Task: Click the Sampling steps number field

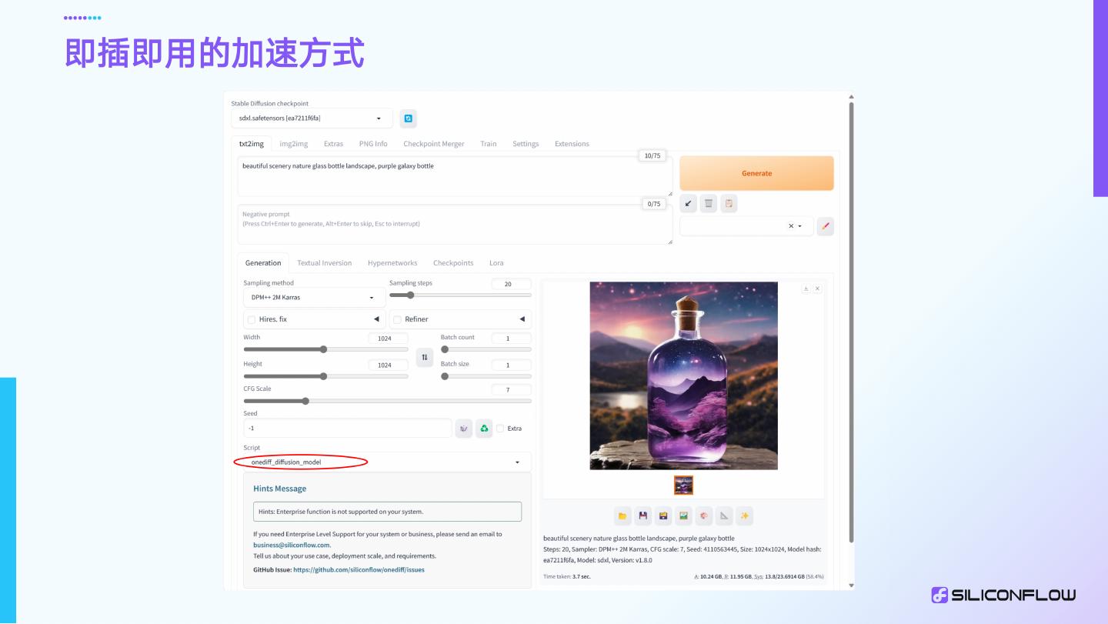Action: 511,284
